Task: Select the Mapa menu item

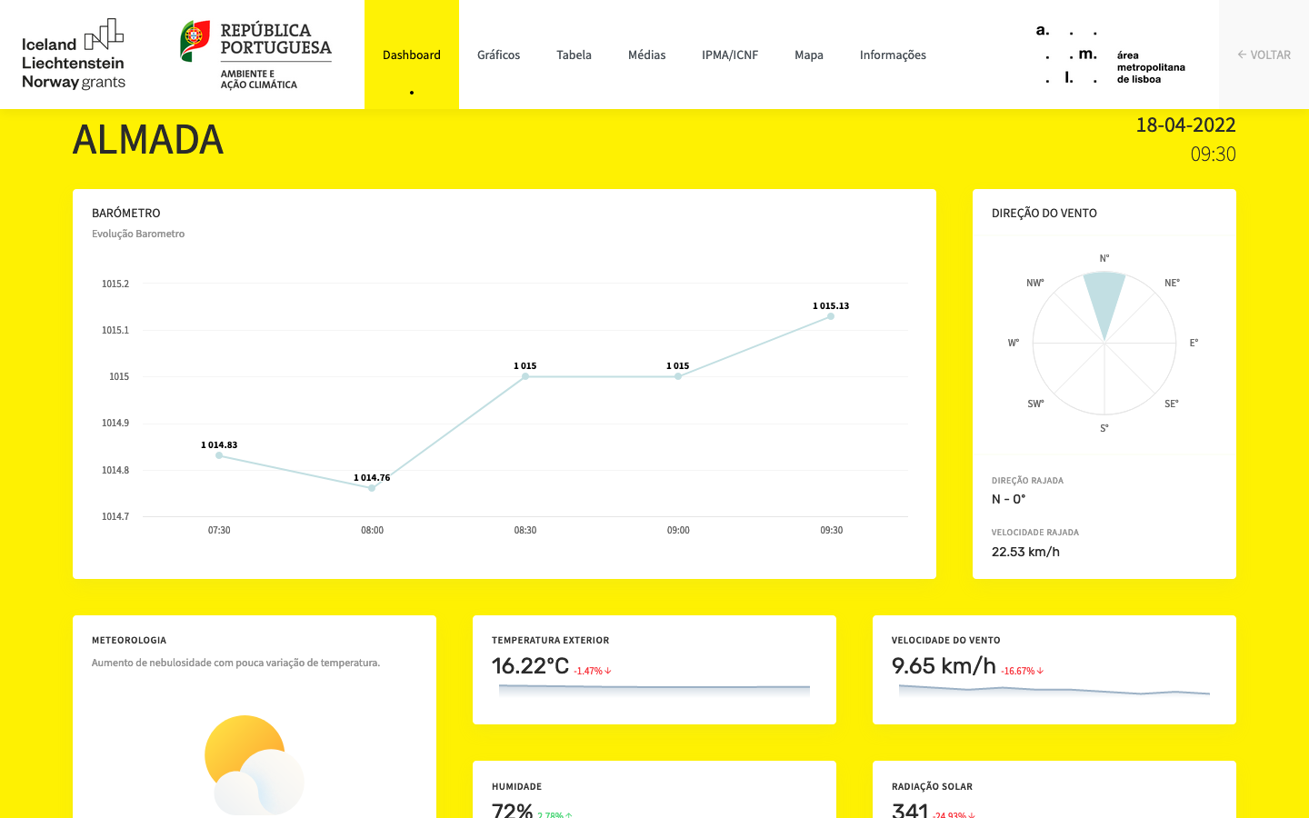Action: (809, 55)
